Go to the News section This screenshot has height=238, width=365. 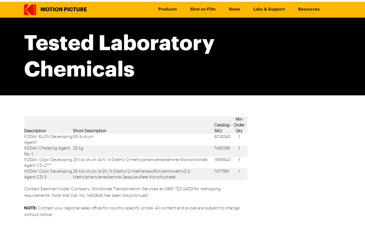pos(234,9)
